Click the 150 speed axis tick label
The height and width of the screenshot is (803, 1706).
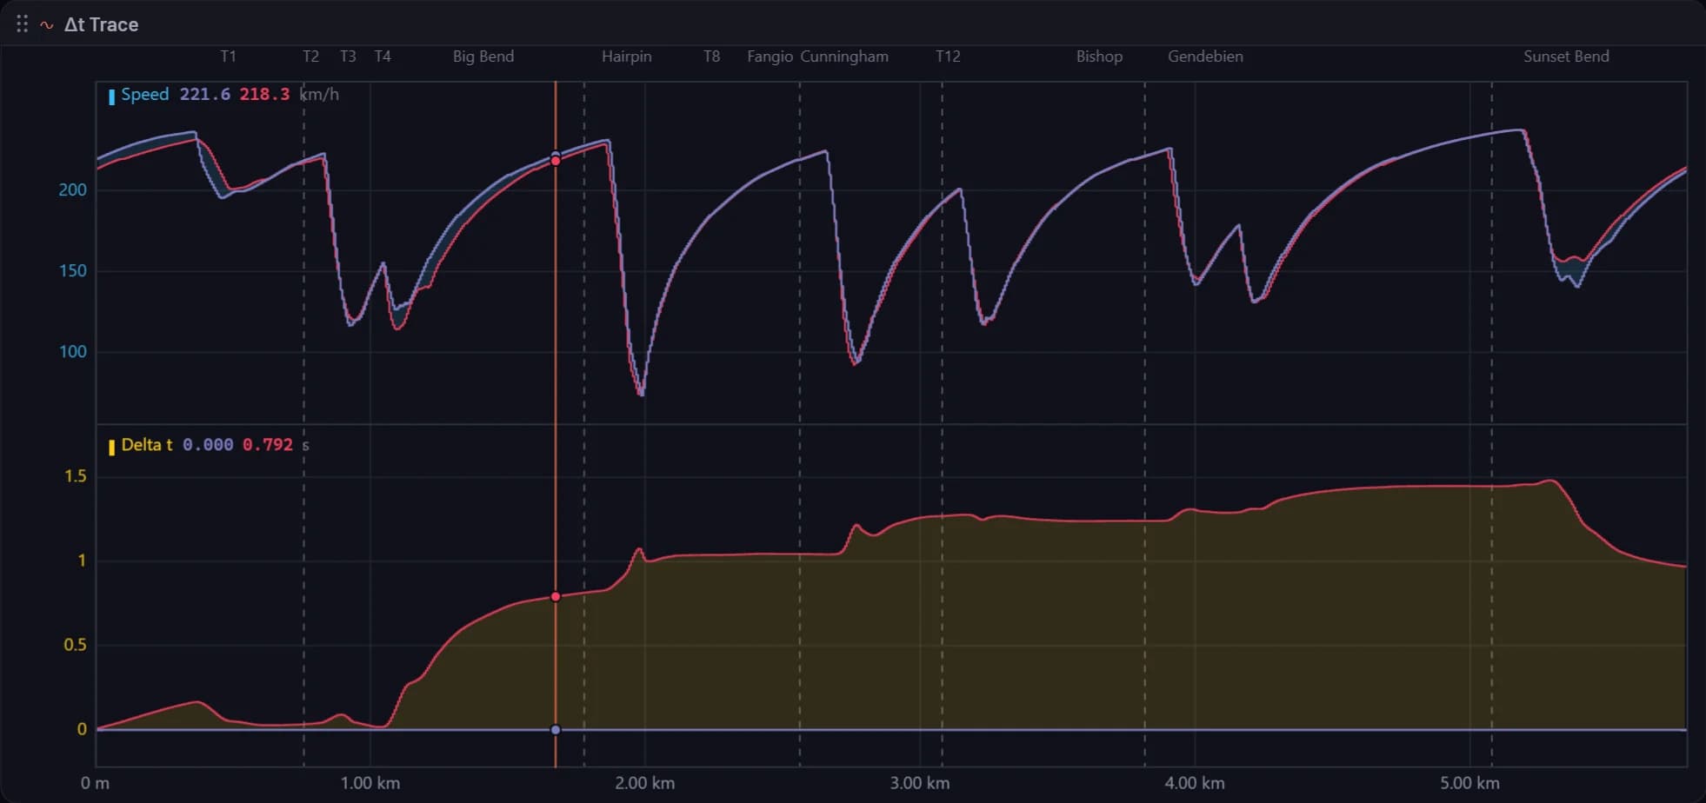pos(73,271)
